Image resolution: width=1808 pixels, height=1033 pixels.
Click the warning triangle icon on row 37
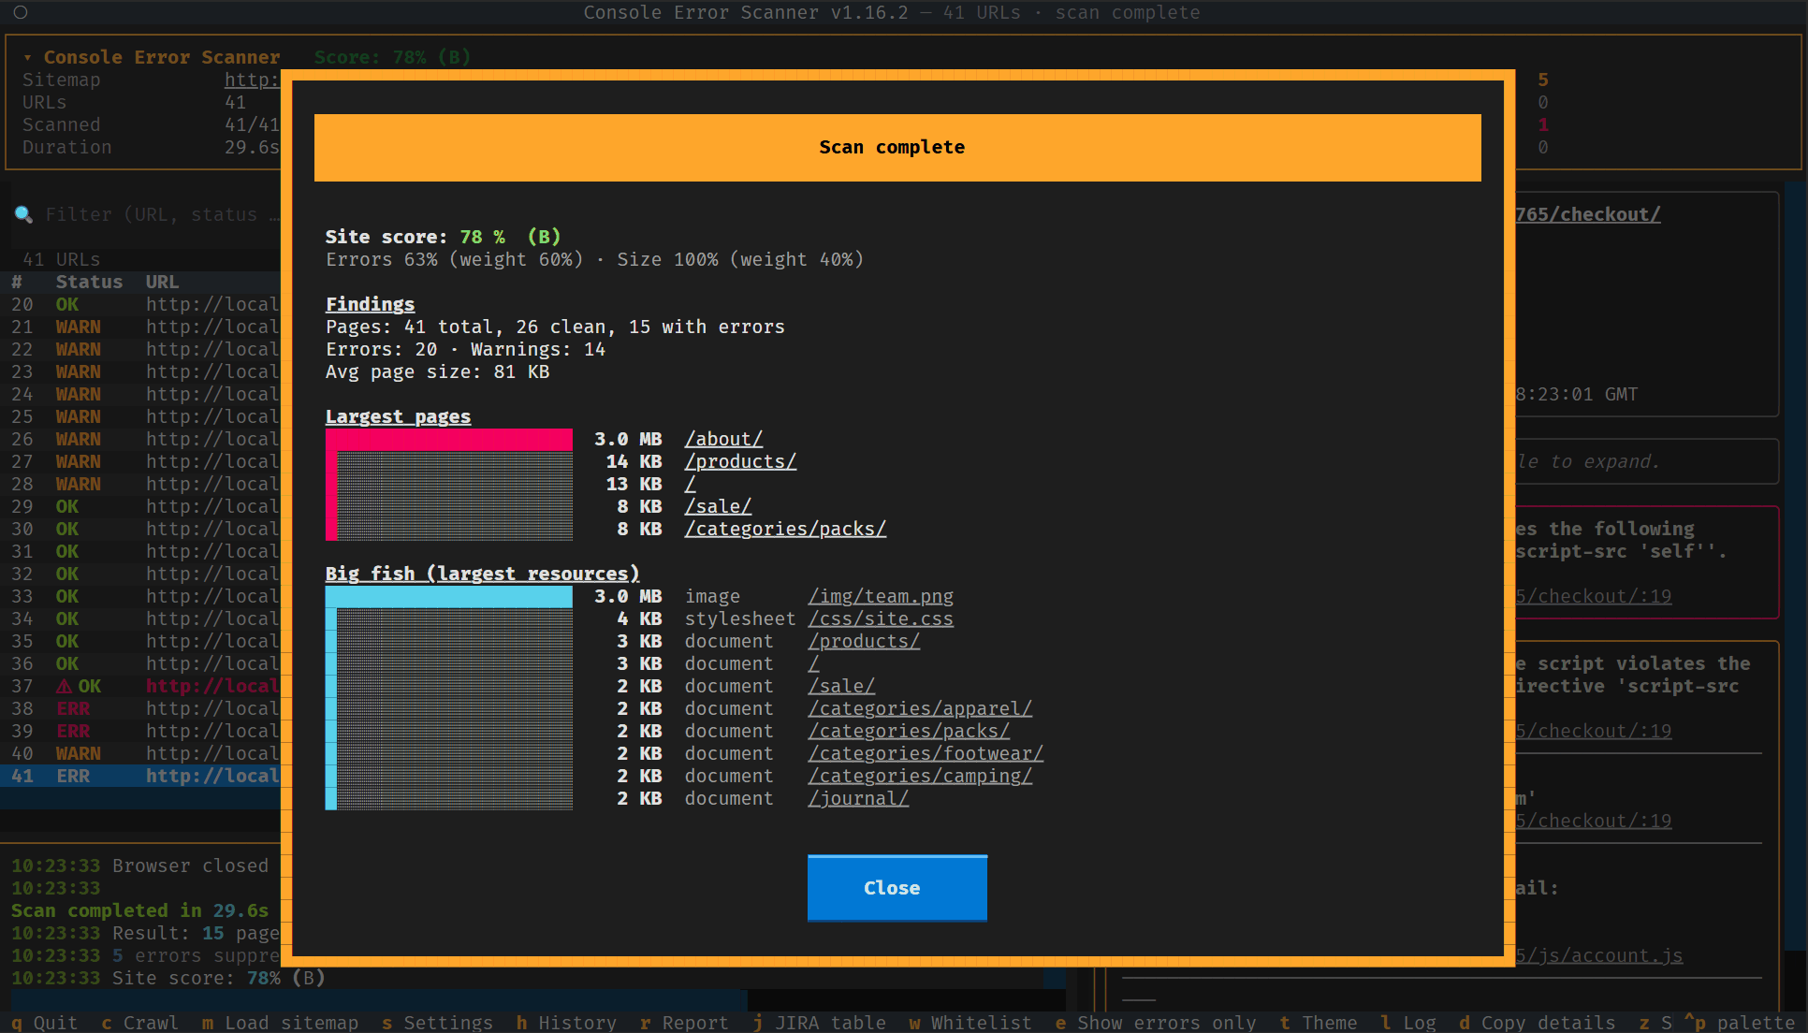coord(64,686)
